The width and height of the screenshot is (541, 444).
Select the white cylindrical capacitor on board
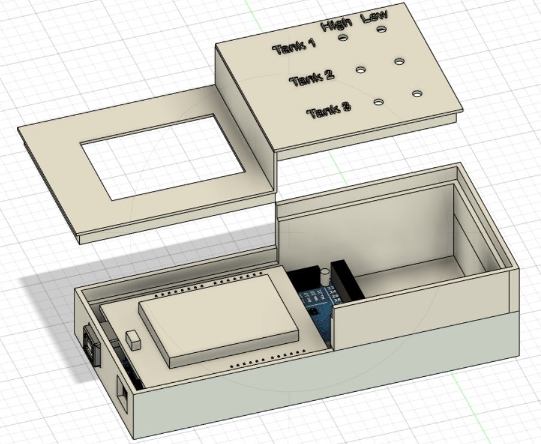pyautogui.click(x=326, y=276)
